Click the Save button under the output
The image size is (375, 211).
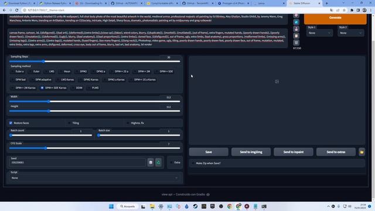click(209, 152)
